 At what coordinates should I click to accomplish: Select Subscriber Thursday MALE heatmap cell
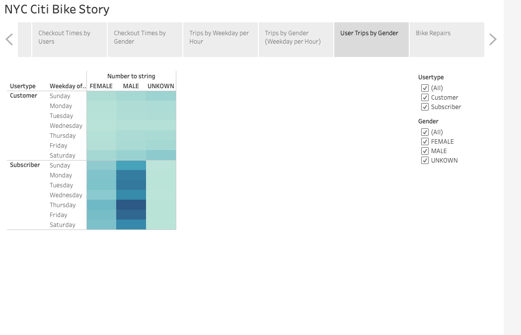click(131, 205)
